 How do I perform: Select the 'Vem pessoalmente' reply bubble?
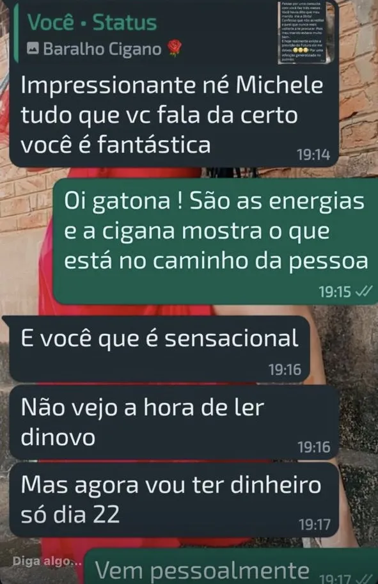click(x=231, y=566)
